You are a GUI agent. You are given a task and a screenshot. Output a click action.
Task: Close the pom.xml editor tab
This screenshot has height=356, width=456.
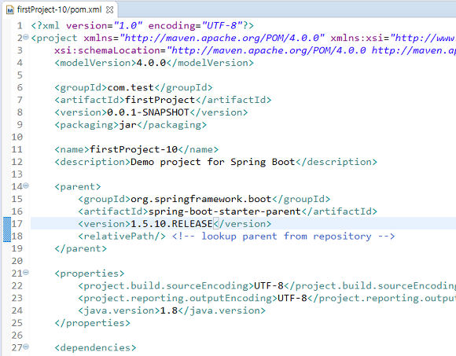tap(109, 10)
